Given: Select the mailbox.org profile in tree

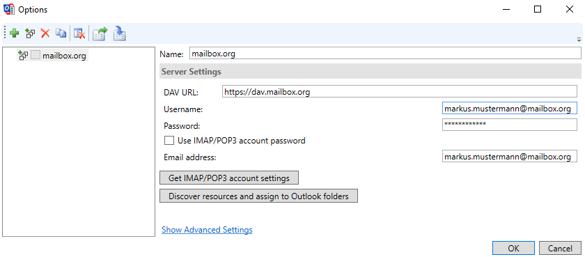Looking at the screenshot, I should point(64,56).
